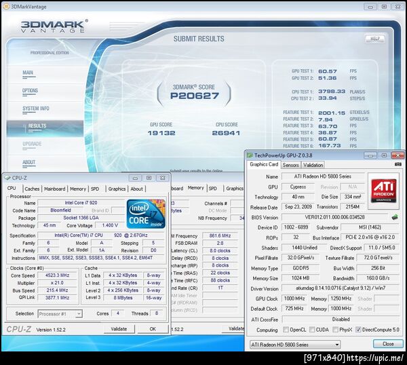This screenshot has width=407, height=365.
Task: Click the 3DMarkVantage title bar icon
Action: [5, 6]
